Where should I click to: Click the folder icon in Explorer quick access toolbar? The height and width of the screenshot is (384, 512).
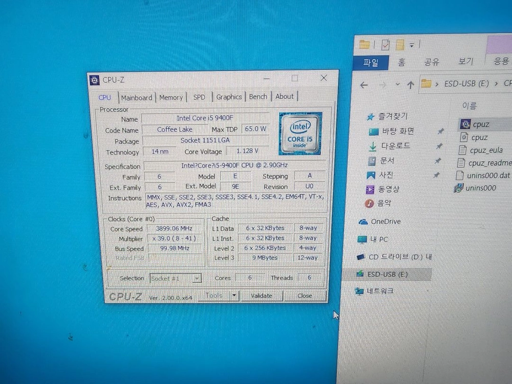pyautogui.click(x=365, y=44)
